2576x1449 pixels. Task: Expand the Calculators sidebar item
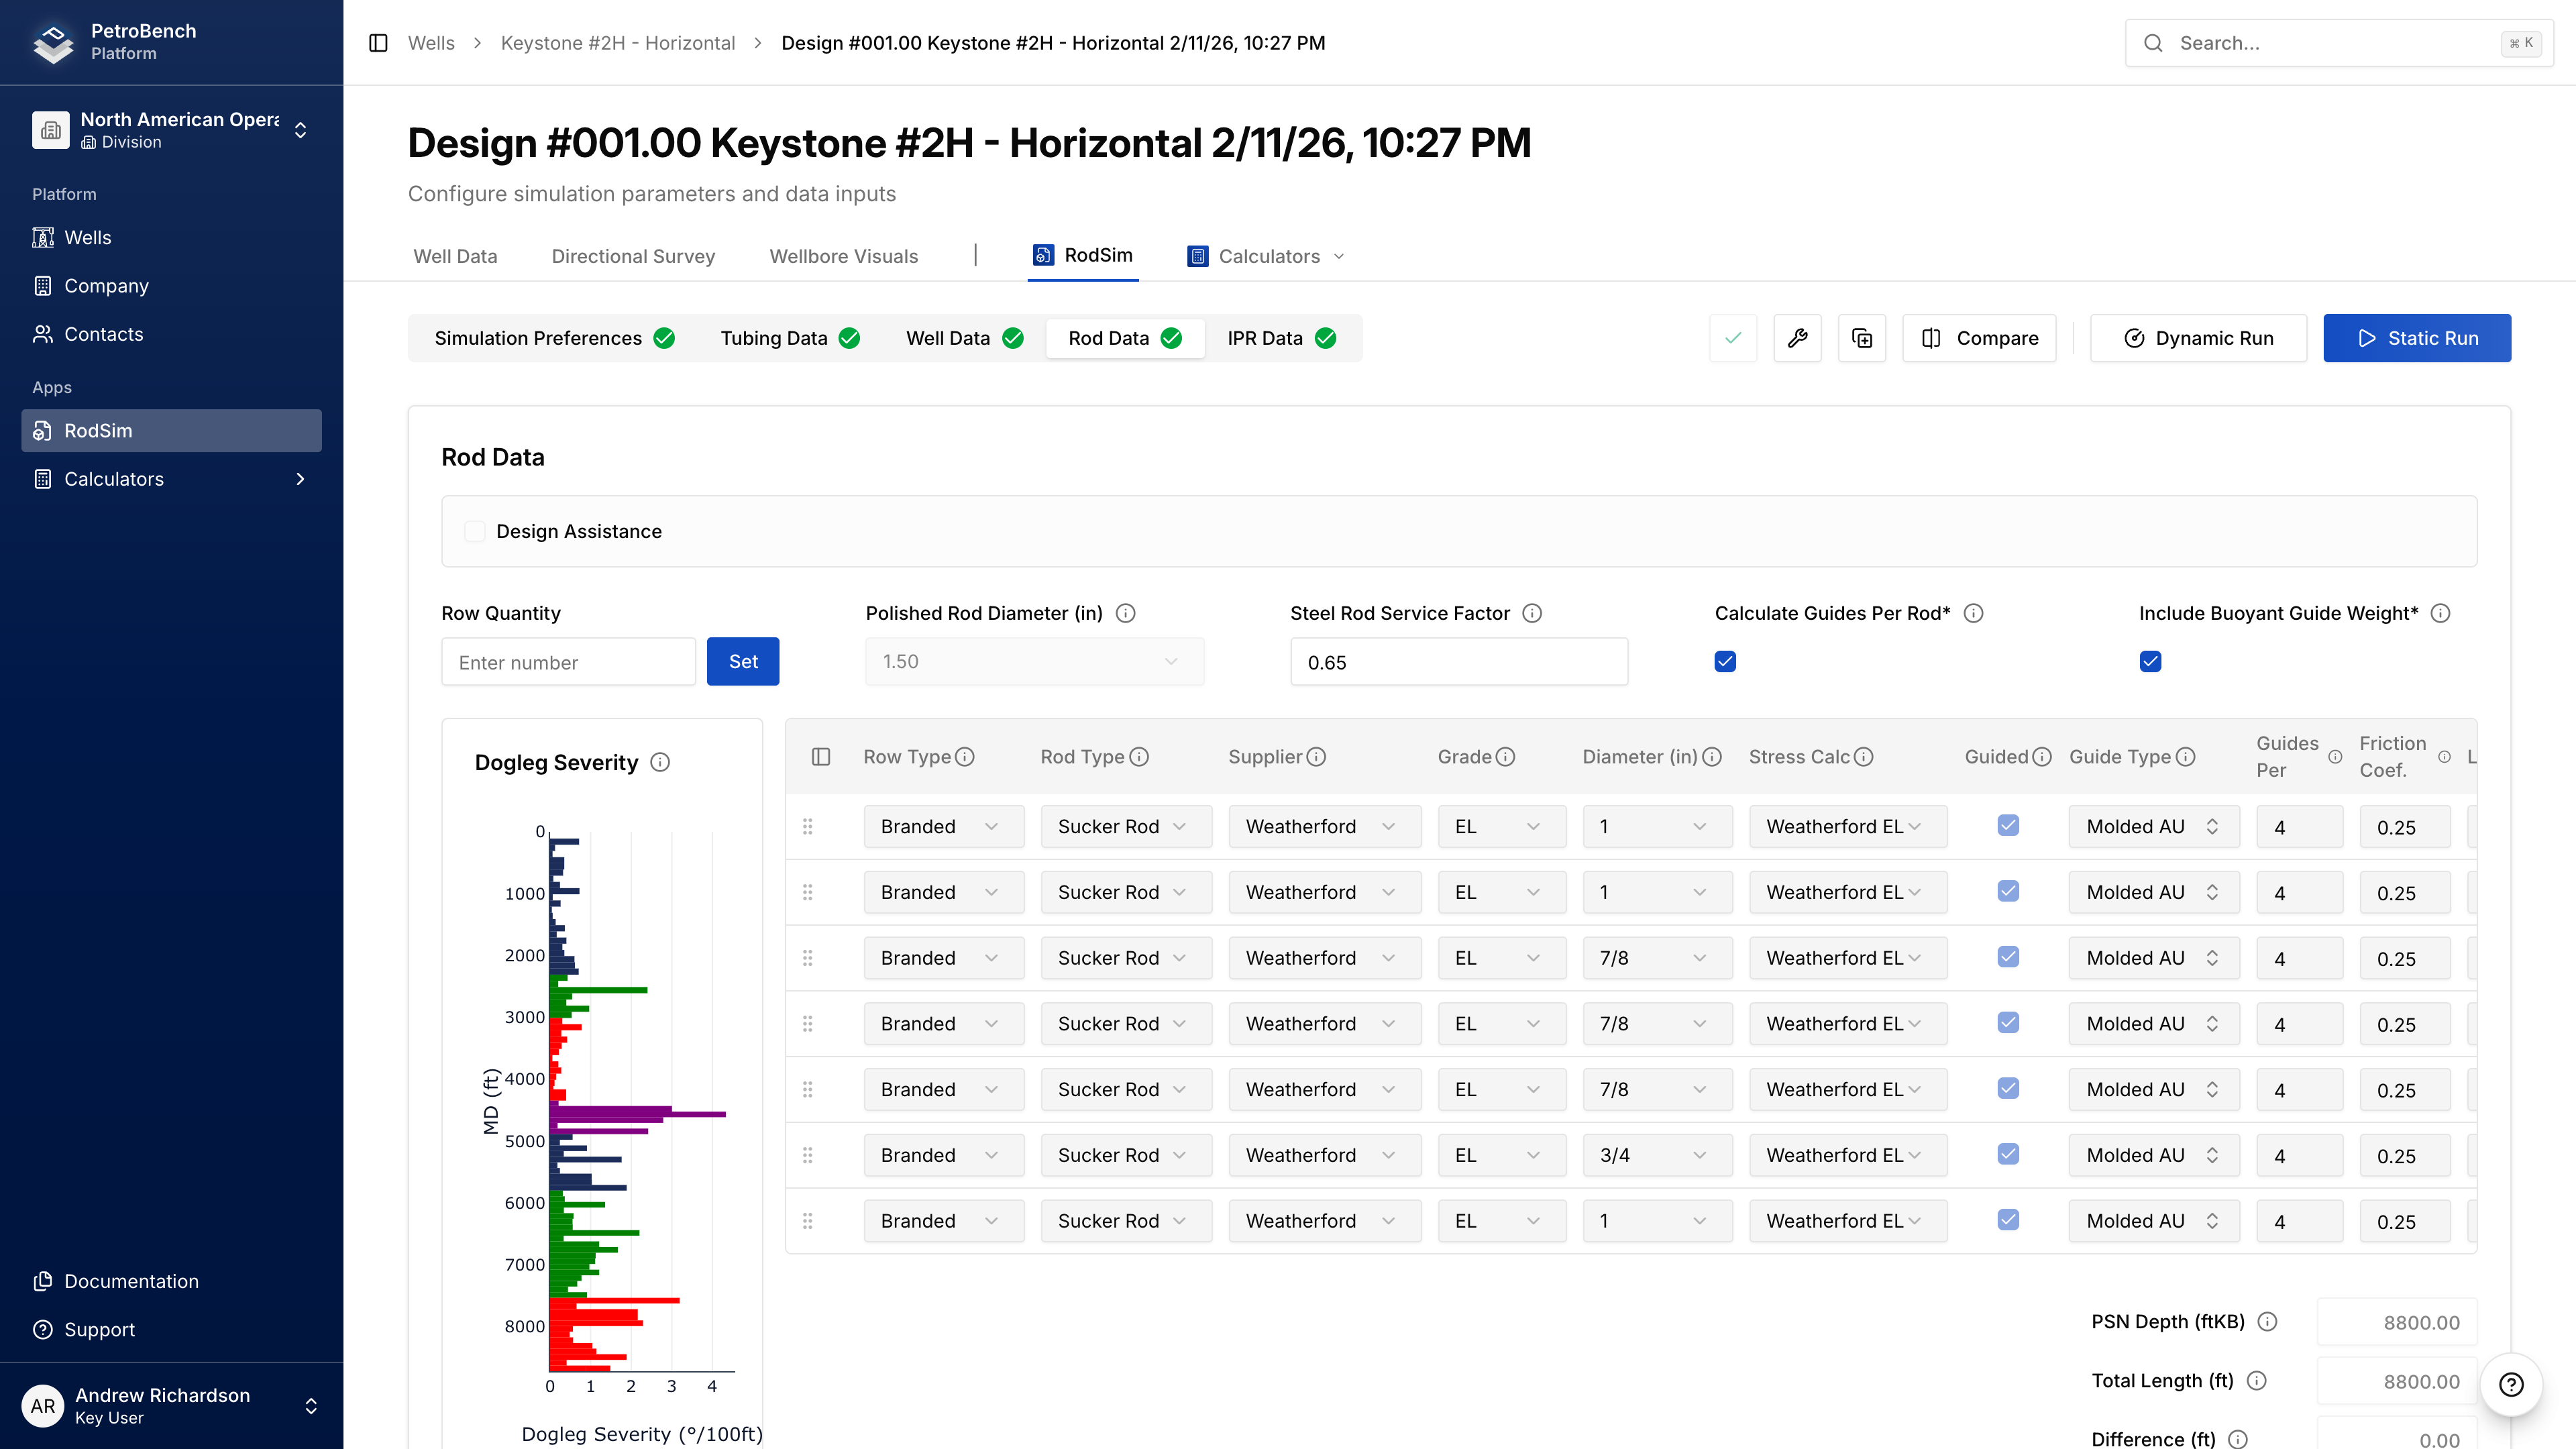coord(171,479)
